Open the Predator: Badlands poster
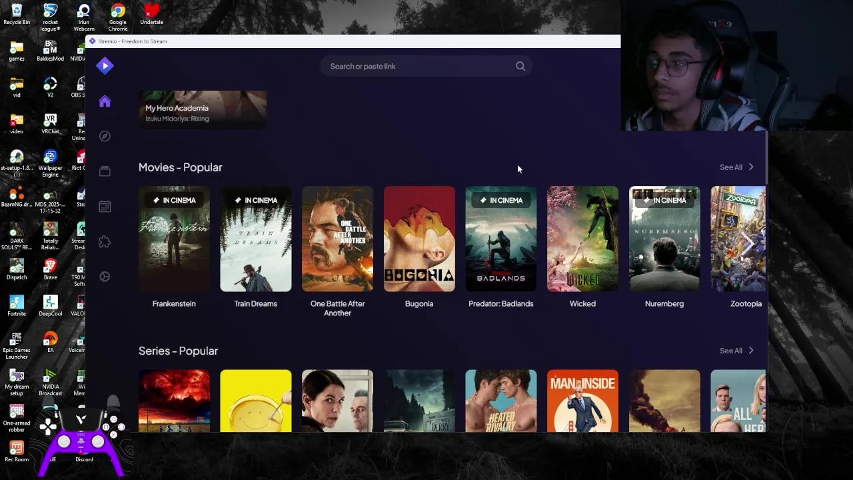This screenshot has height=480, width=853. pyautogui.click(x=501, y=239)
